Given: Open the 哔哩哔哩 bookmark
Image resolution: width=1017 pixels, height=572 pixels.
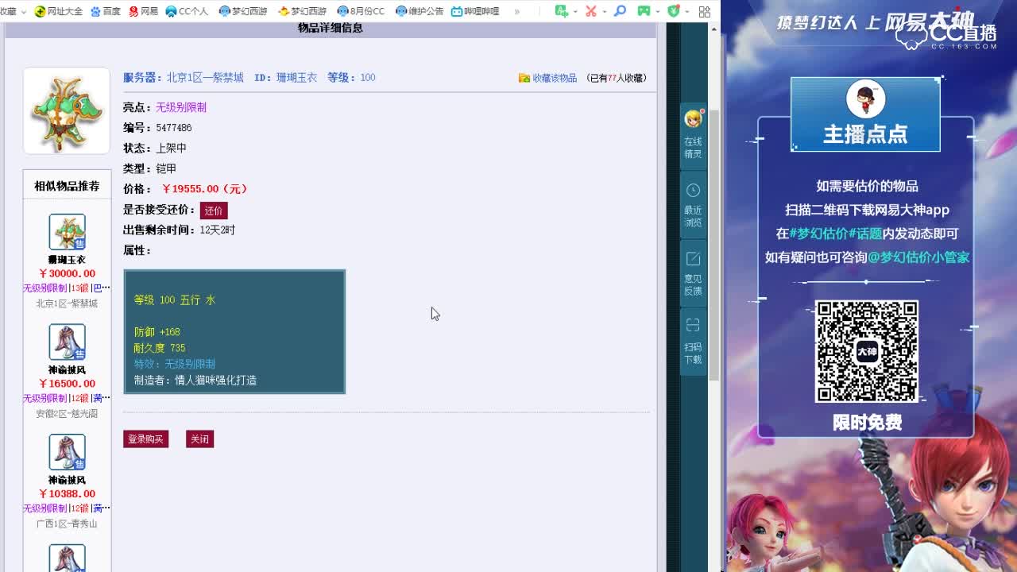Looking at the screenshot, I should pos(475,11).
